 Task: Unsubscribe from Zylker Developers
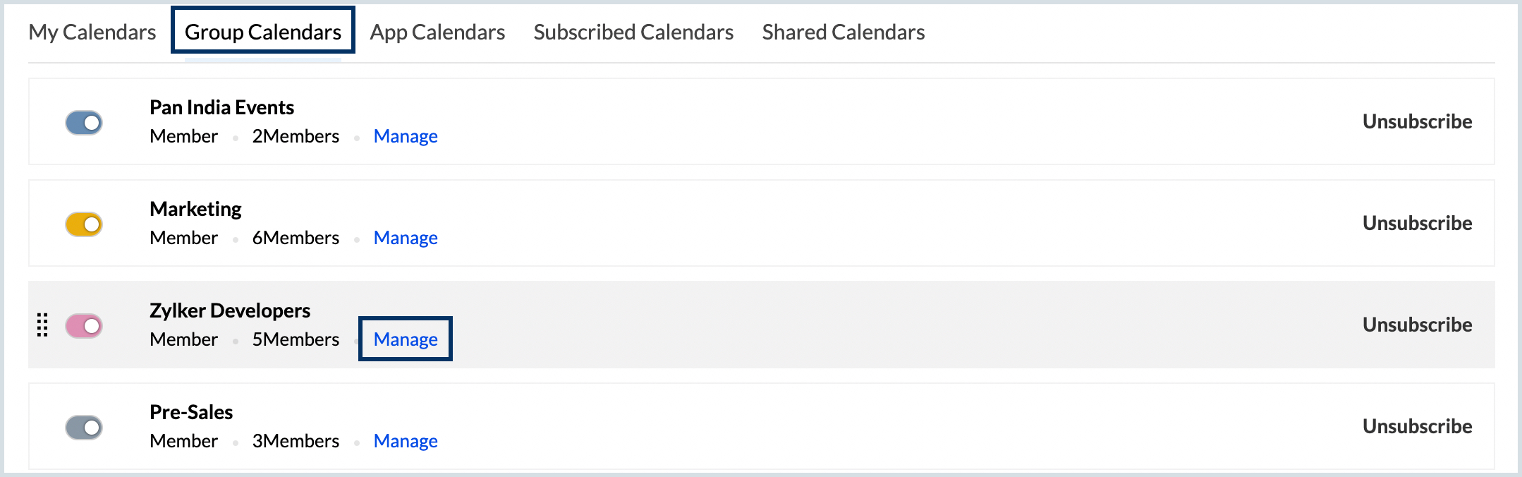click(x=1417, y=325)
